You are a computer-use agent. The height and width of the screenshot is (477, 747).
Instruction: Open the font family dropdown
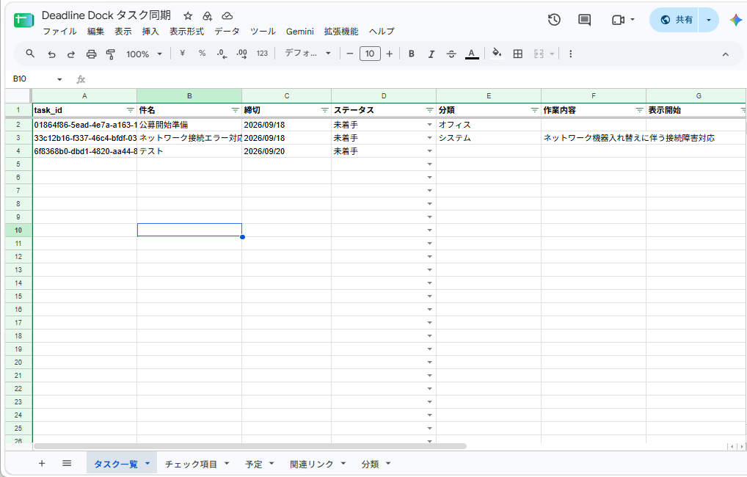(307, 54)
